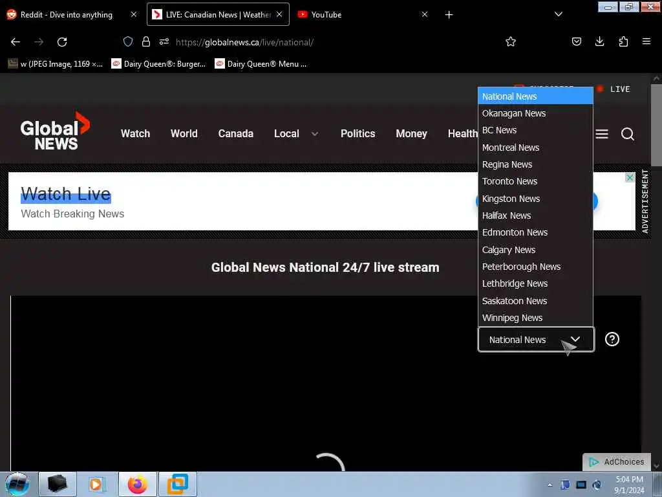Select National News in dropdown list
The image size is (662, 497).
pos(535,96)
